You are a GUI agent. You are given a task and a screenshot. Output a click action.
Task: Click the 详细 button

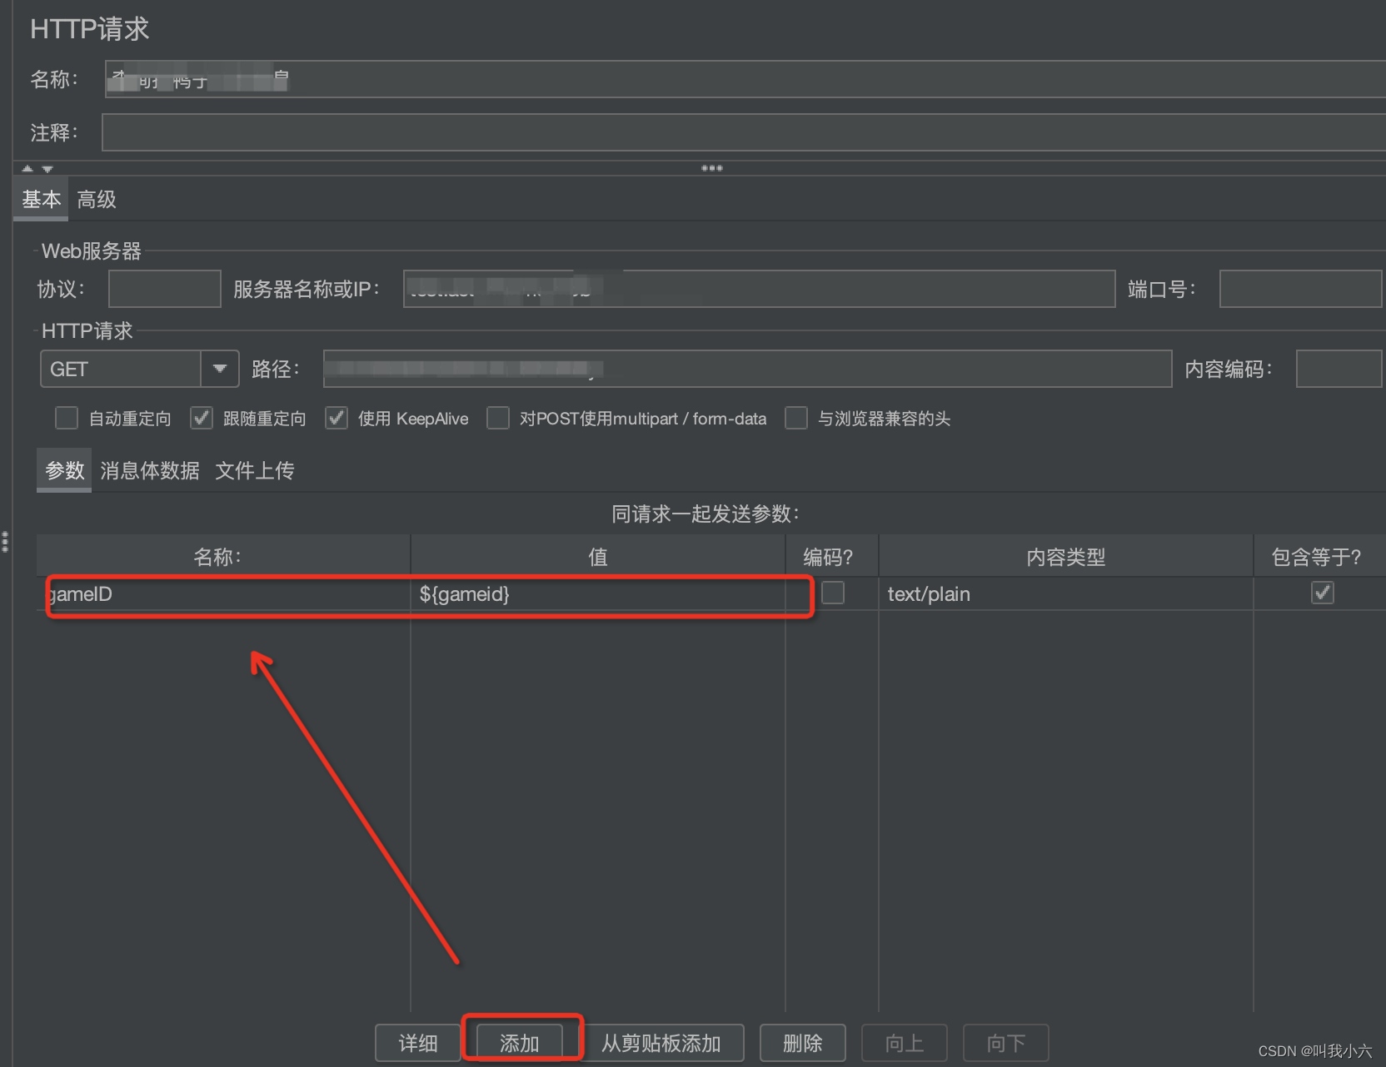[x=418, y=1043]
